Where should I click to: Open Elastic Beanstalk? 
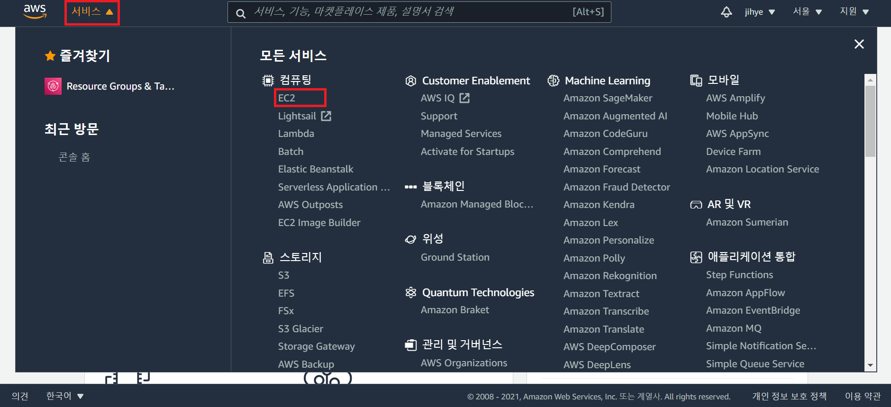(x=316, y=169)
